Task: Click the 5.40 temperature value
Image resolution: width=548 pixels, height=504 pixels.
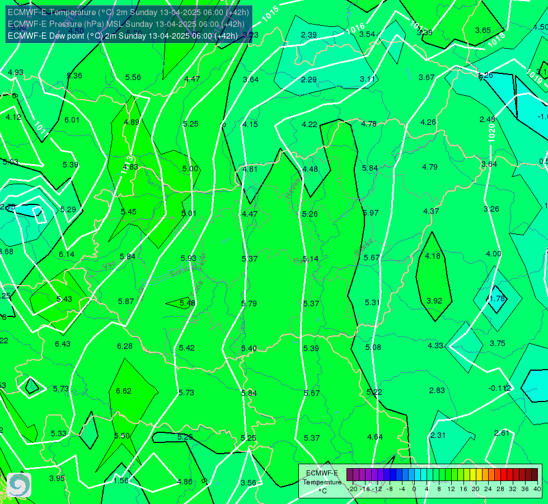Action: click(249, 349)
